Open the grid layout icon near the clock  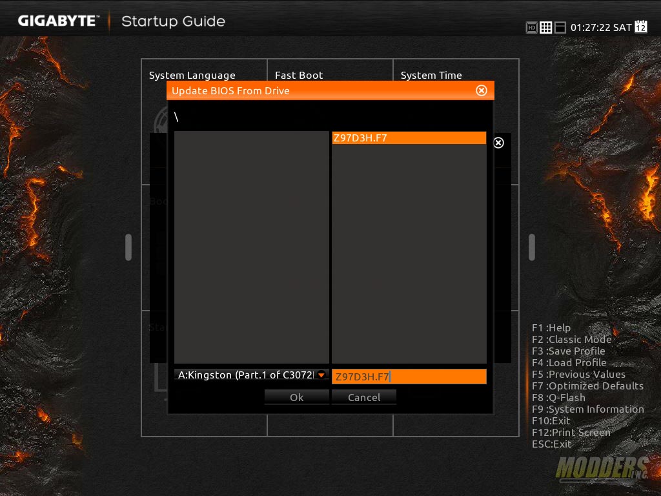(546, 27)
